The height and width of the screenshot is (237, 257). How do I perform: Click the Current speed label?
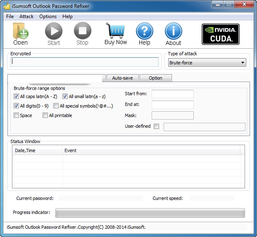pyautogui.click(x=167, y=198)
